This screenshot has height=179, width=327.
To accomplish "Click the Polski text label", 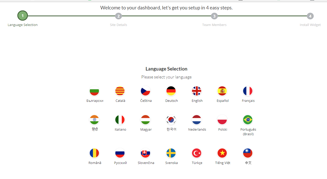I will click(223, 130).
